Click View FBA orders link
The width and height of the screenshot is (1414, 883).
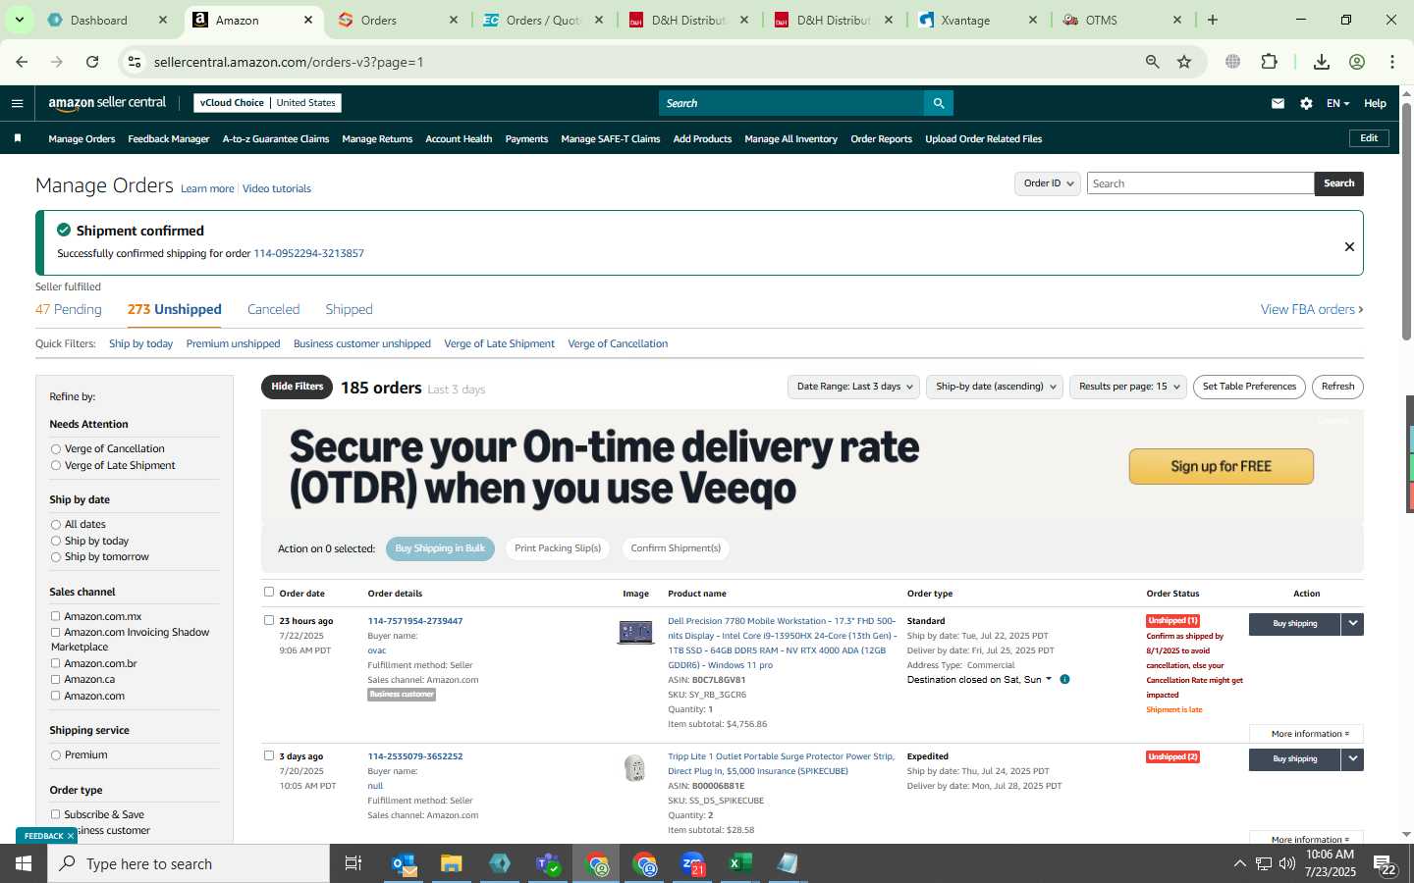tap(1312, 309)
